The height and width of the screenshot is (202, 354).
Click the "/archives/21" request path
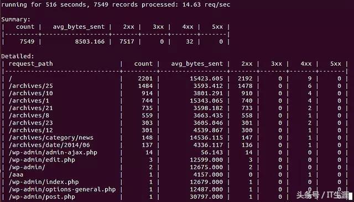31,108
